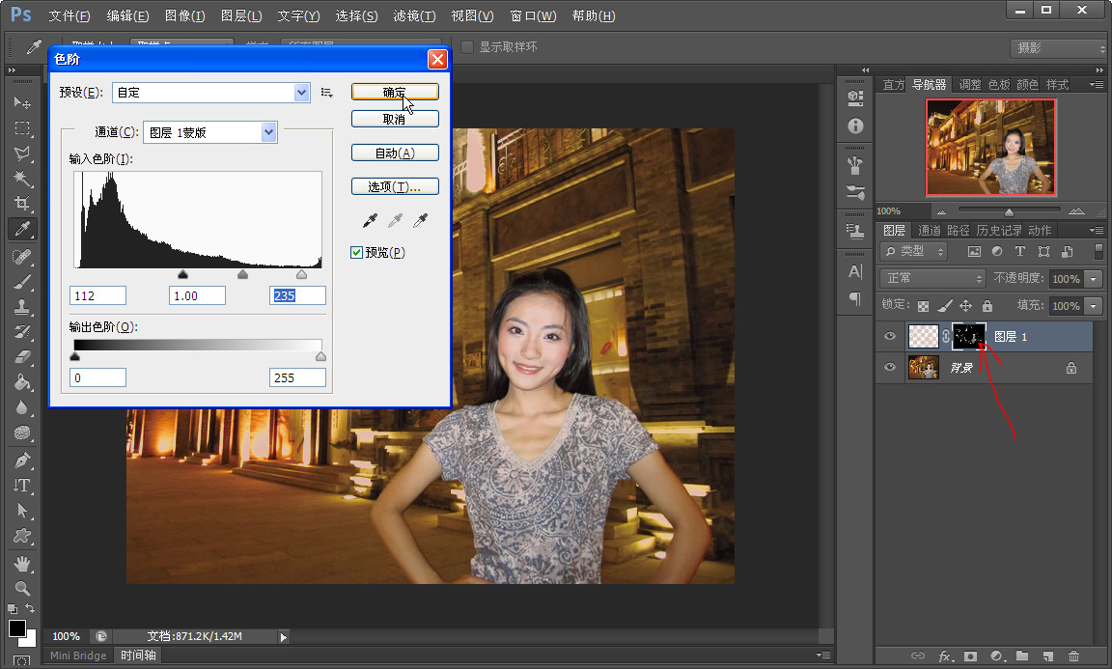Open the layer filter 类型 dropdown
Viewport: 1112px width, 669px height.
(914, 251)
